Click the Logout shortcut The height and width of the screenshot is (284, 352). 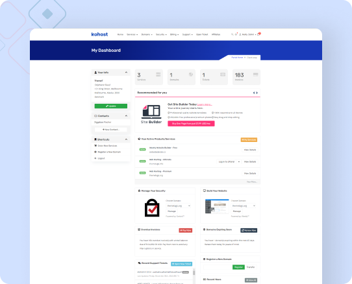pyautogui.click(x=99, y=158)
